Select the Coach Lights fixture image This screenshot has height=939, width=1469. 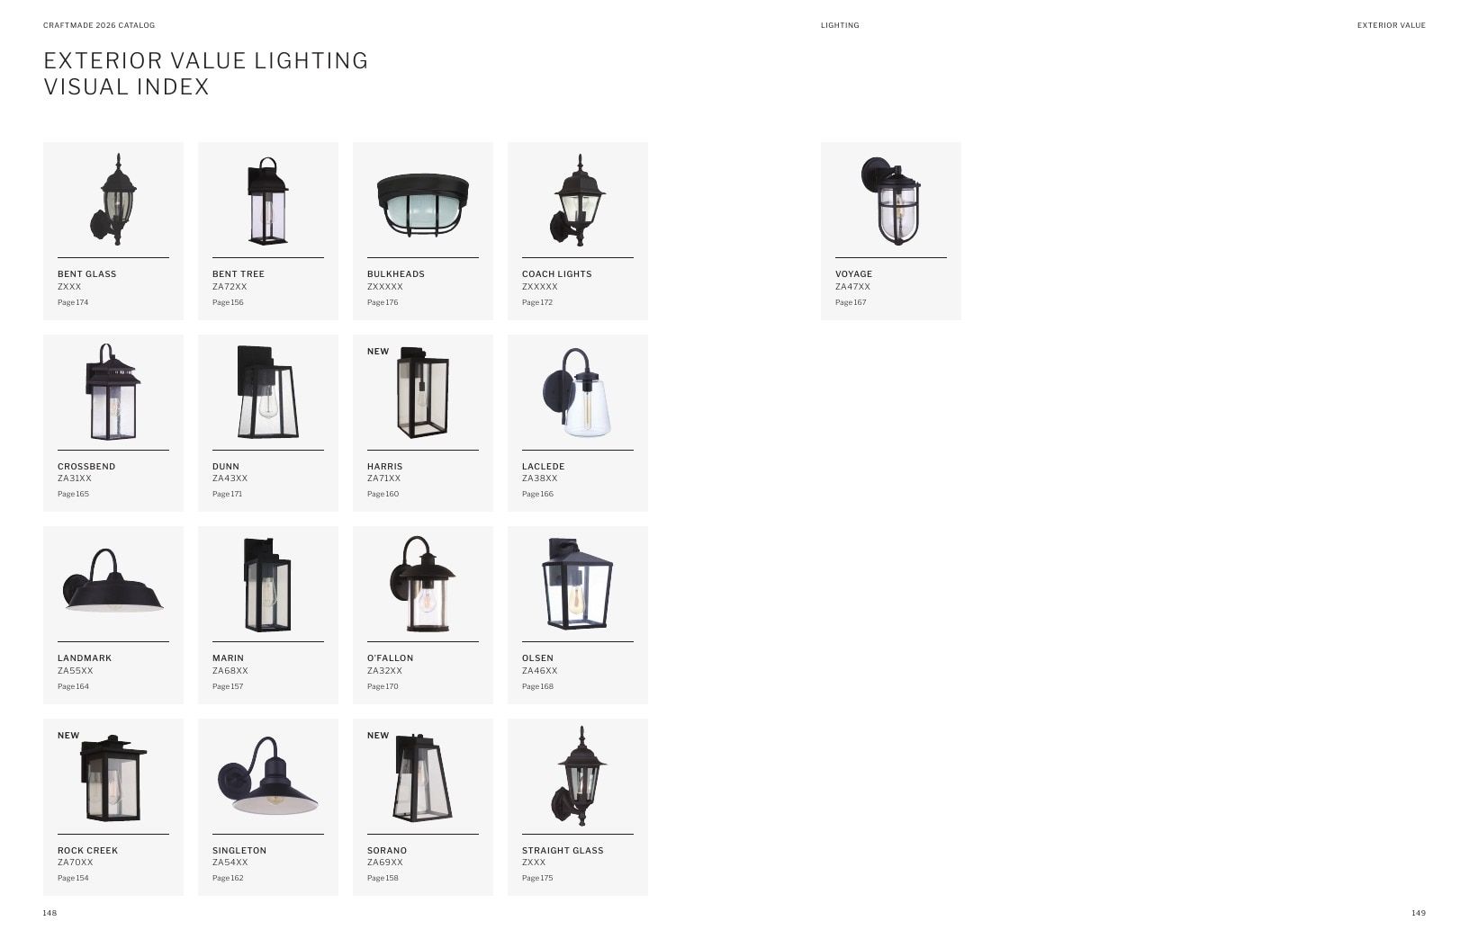577,200
